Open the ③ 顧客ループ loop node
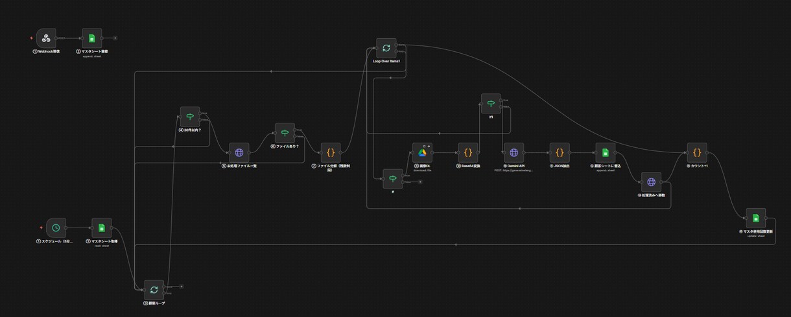Viewport: 791px width, 317px height. tap(154, 290)
